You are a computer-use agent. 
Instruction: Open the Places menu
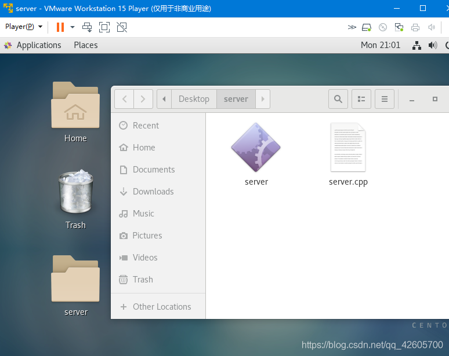[x=86, y=45]
